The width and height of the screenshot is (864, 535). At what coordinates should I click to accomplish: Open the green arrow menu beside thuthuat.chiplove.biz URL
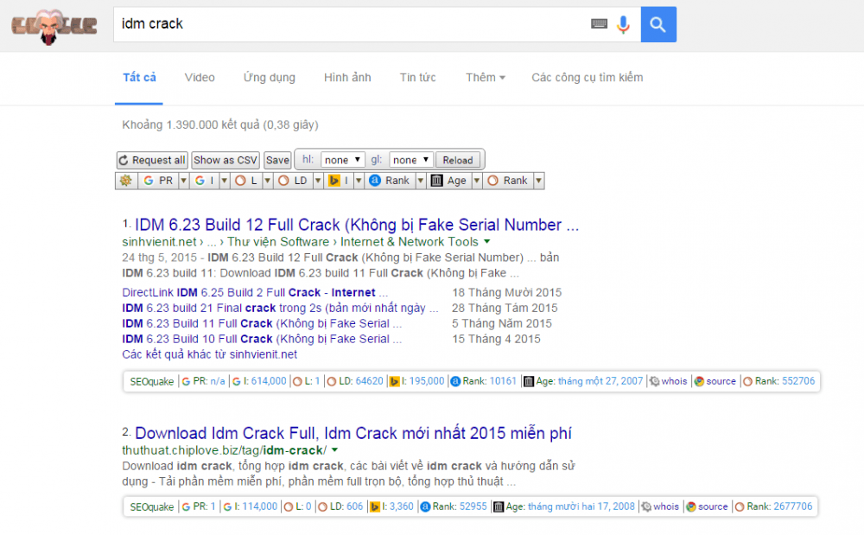tap(334, 450)
